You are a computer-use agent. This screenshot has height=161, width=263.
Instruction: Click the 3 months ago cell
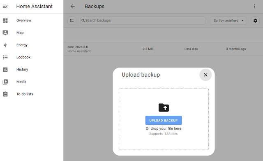point(236,49)
